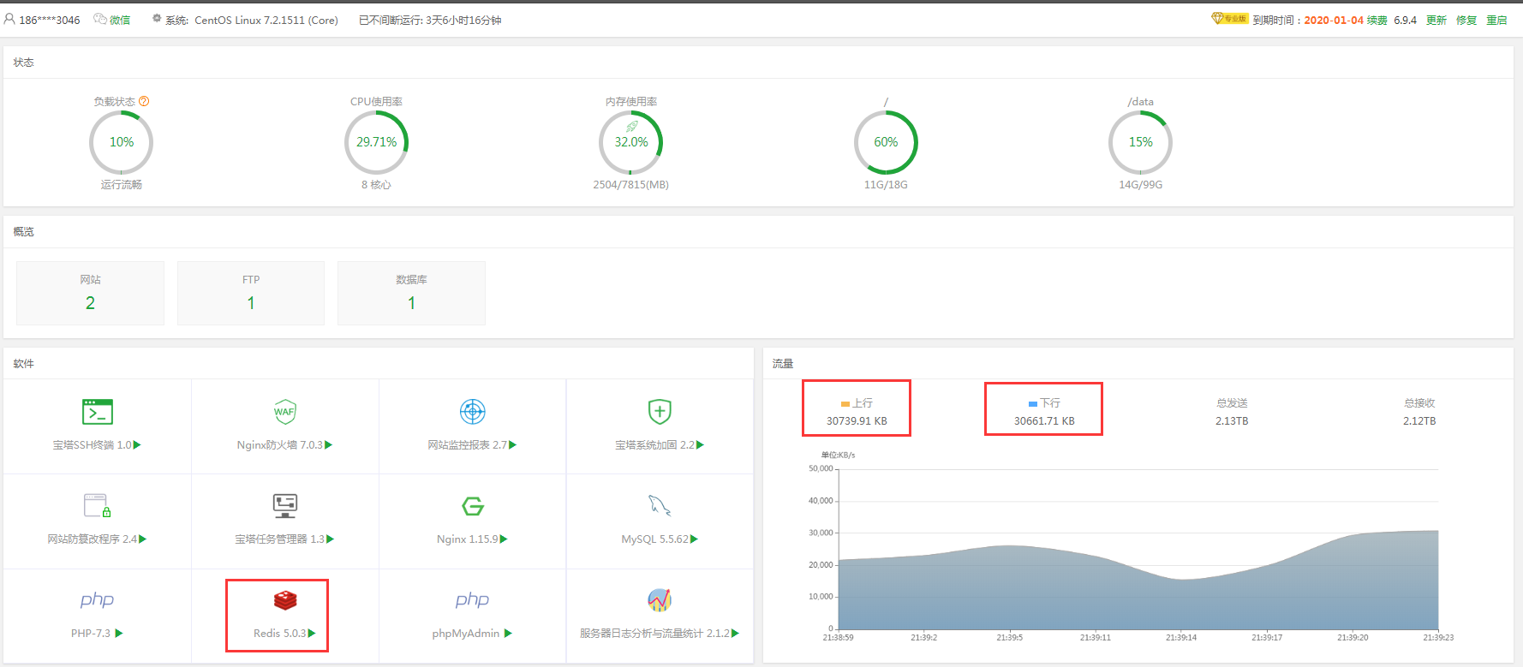
Task: Open the Nginx green G icon
Action: [x=473, y=506]
